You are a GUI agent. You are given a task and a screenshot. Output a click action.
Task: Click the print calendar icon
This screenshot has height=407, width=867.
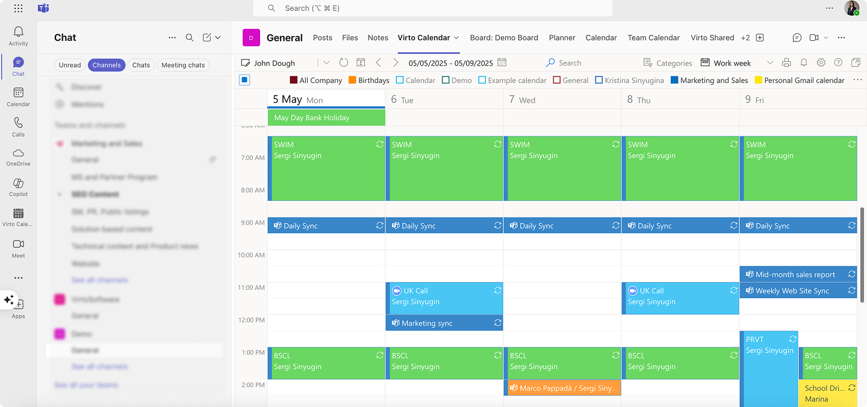(786, 63)
